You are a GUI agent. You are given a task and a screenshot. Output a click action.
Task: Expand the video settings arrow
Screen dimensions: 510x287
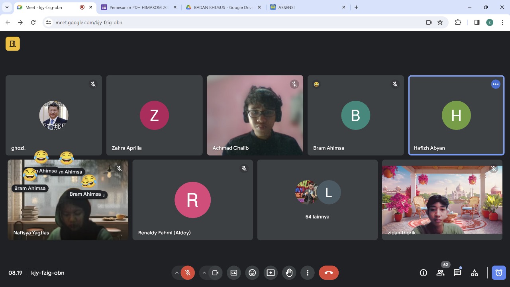pyautogui.click(x=204, y=273)
